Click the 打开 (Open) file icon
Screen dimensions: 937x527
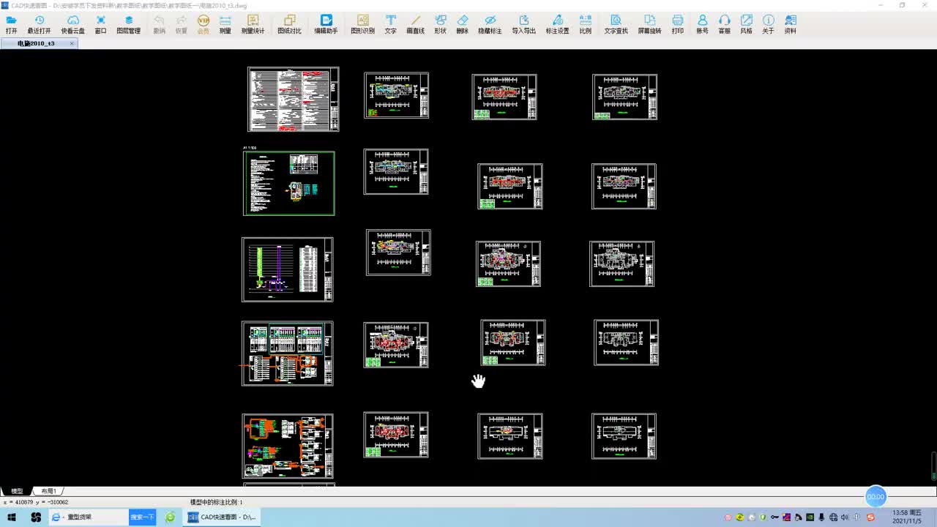pos(11,24)
